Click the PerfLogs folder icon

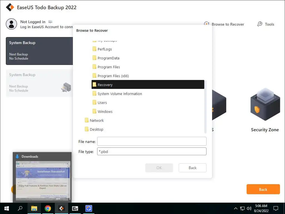[94, 49]
